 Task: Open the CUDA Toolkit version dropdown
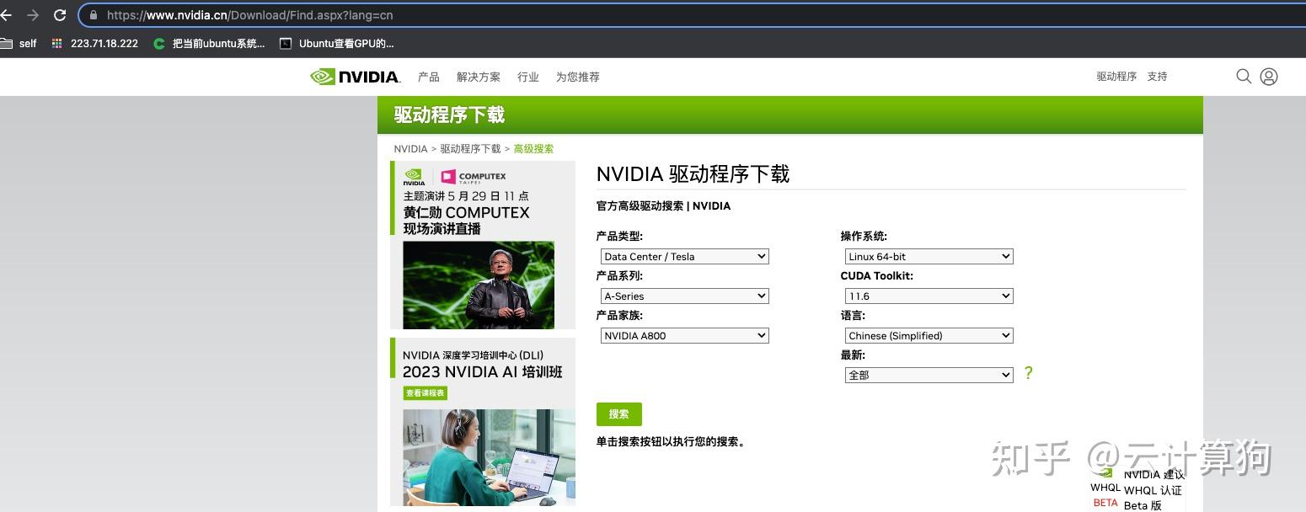coord(928,296)
